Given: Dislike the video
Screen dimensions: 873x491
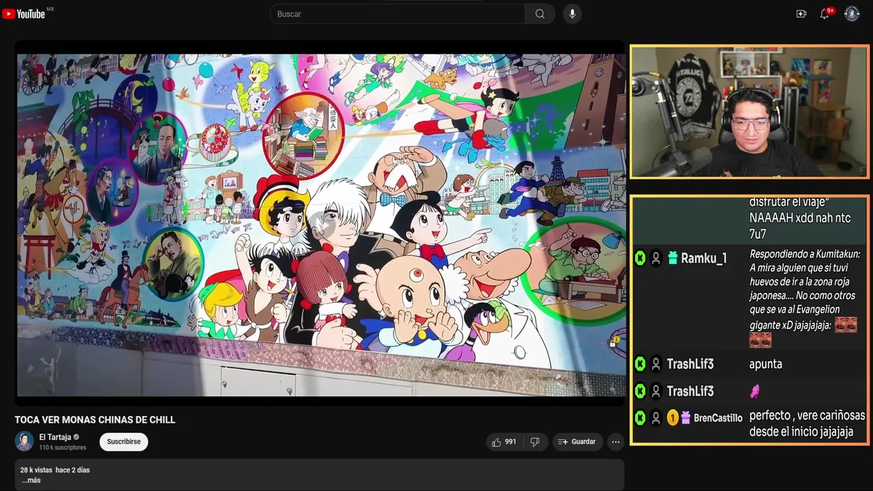Looking at the screenshot, I should [535, 442].
